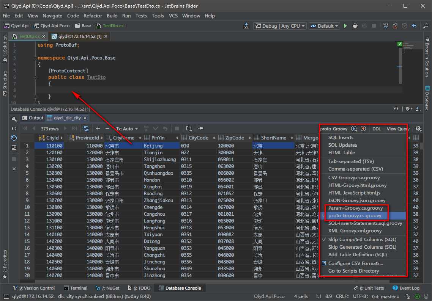This screenshot has height=301, width=432.
Task: Click the DDL button
Action: tap(376, 129)
